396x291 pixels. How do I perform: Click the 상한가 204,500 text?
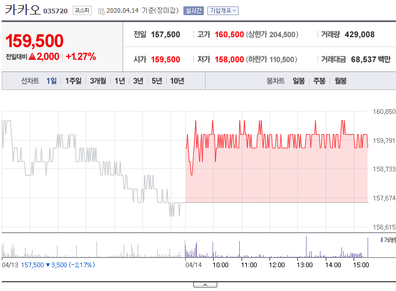(272, 35)
